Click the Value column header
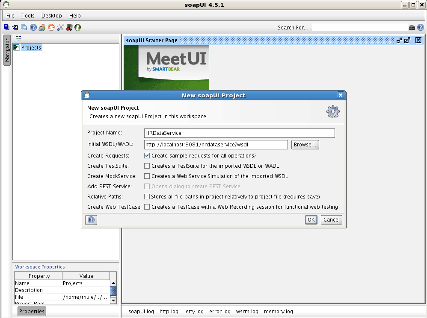The image size is (427, 318). tap(86, 276)
